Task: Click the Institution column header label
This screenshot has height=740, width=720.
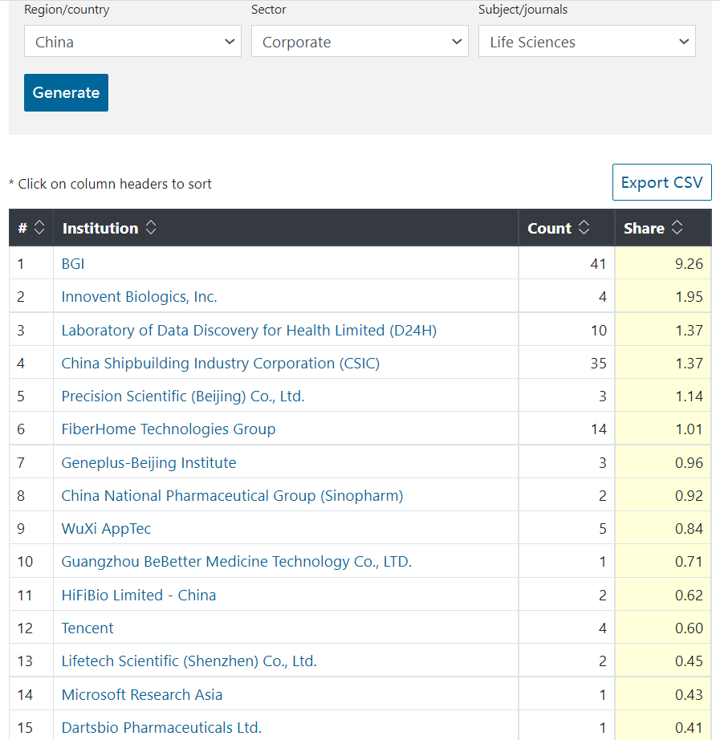Action: pos(100,229)
